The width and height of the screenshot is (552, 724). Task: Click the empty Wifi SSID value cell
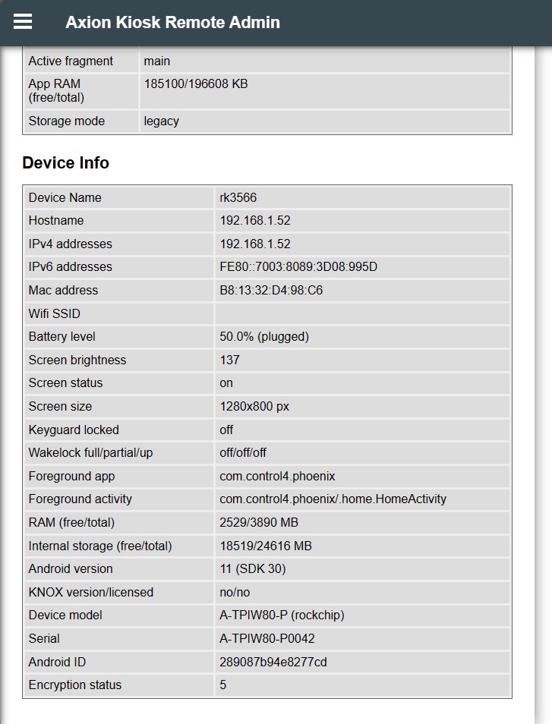point(362,313)
